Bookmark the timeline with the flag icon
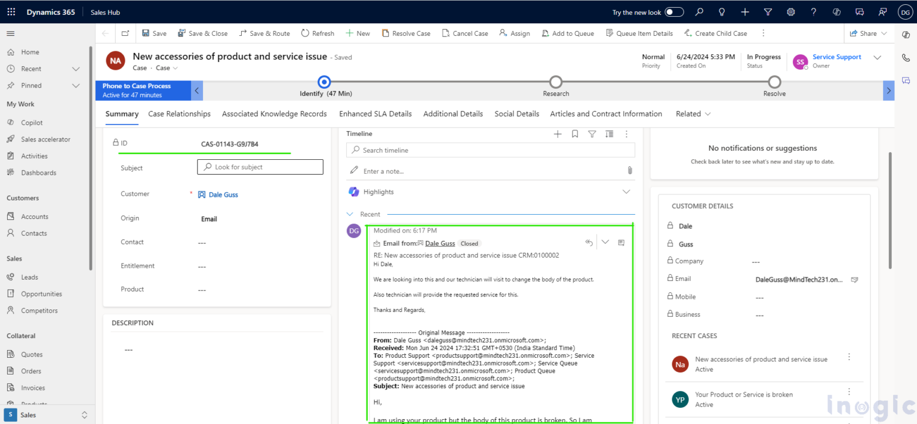The image size is (917, 424). (x=575, y=134)
